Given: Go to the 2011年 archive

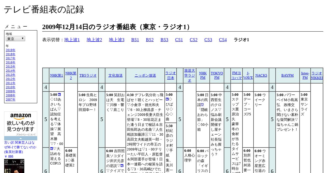Looking at the screenshot, I should (10, 83).
